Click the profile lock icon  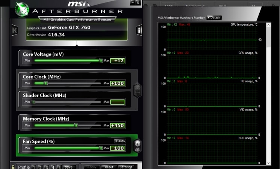tap(13, 167)
